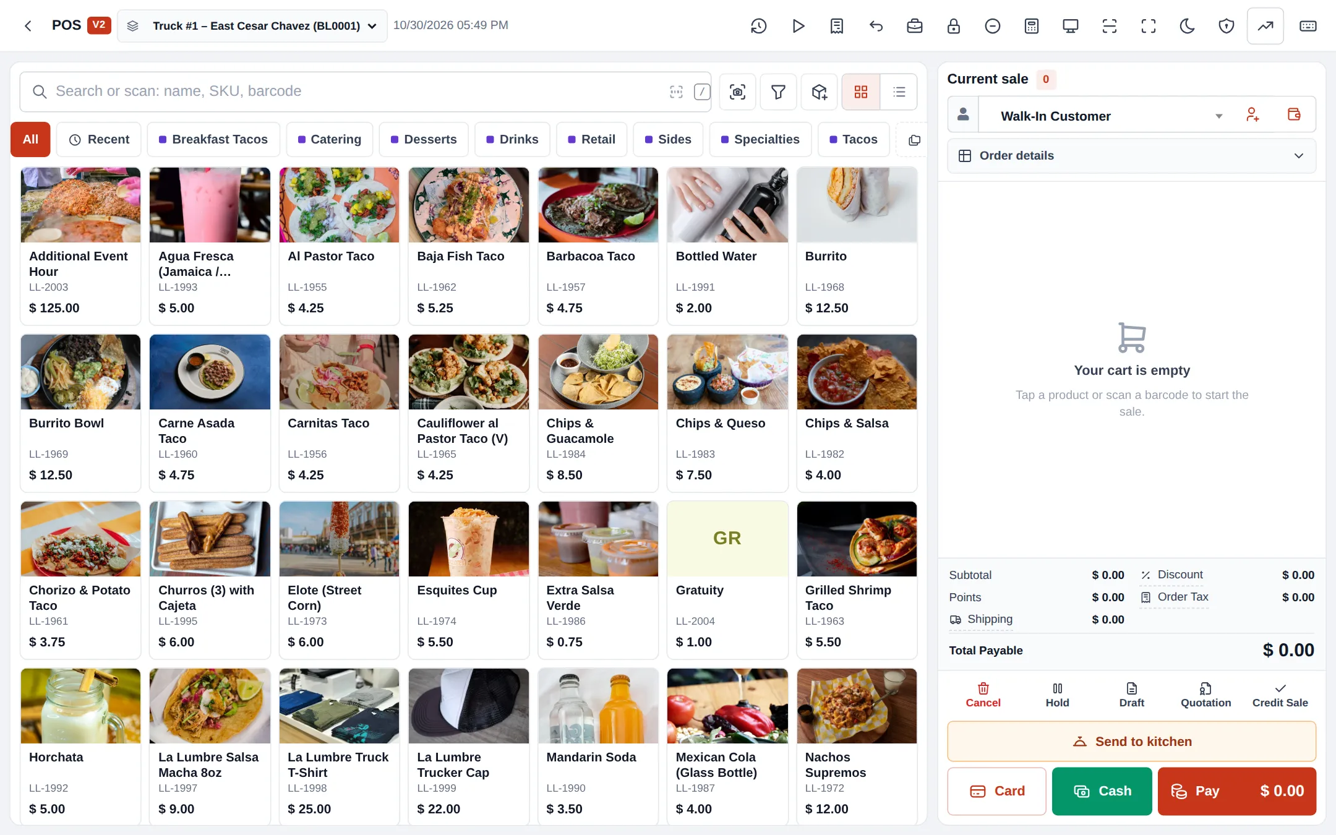Save sale as Quotation
Viewport: 1336px width, 835px height.
[x=1205, y=695]
